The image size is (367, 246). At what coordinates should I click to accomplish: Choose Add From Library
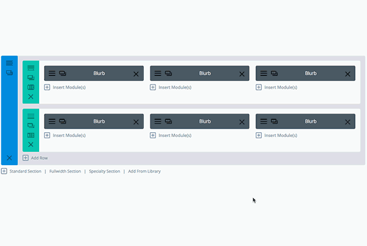(x=144, y=171)
